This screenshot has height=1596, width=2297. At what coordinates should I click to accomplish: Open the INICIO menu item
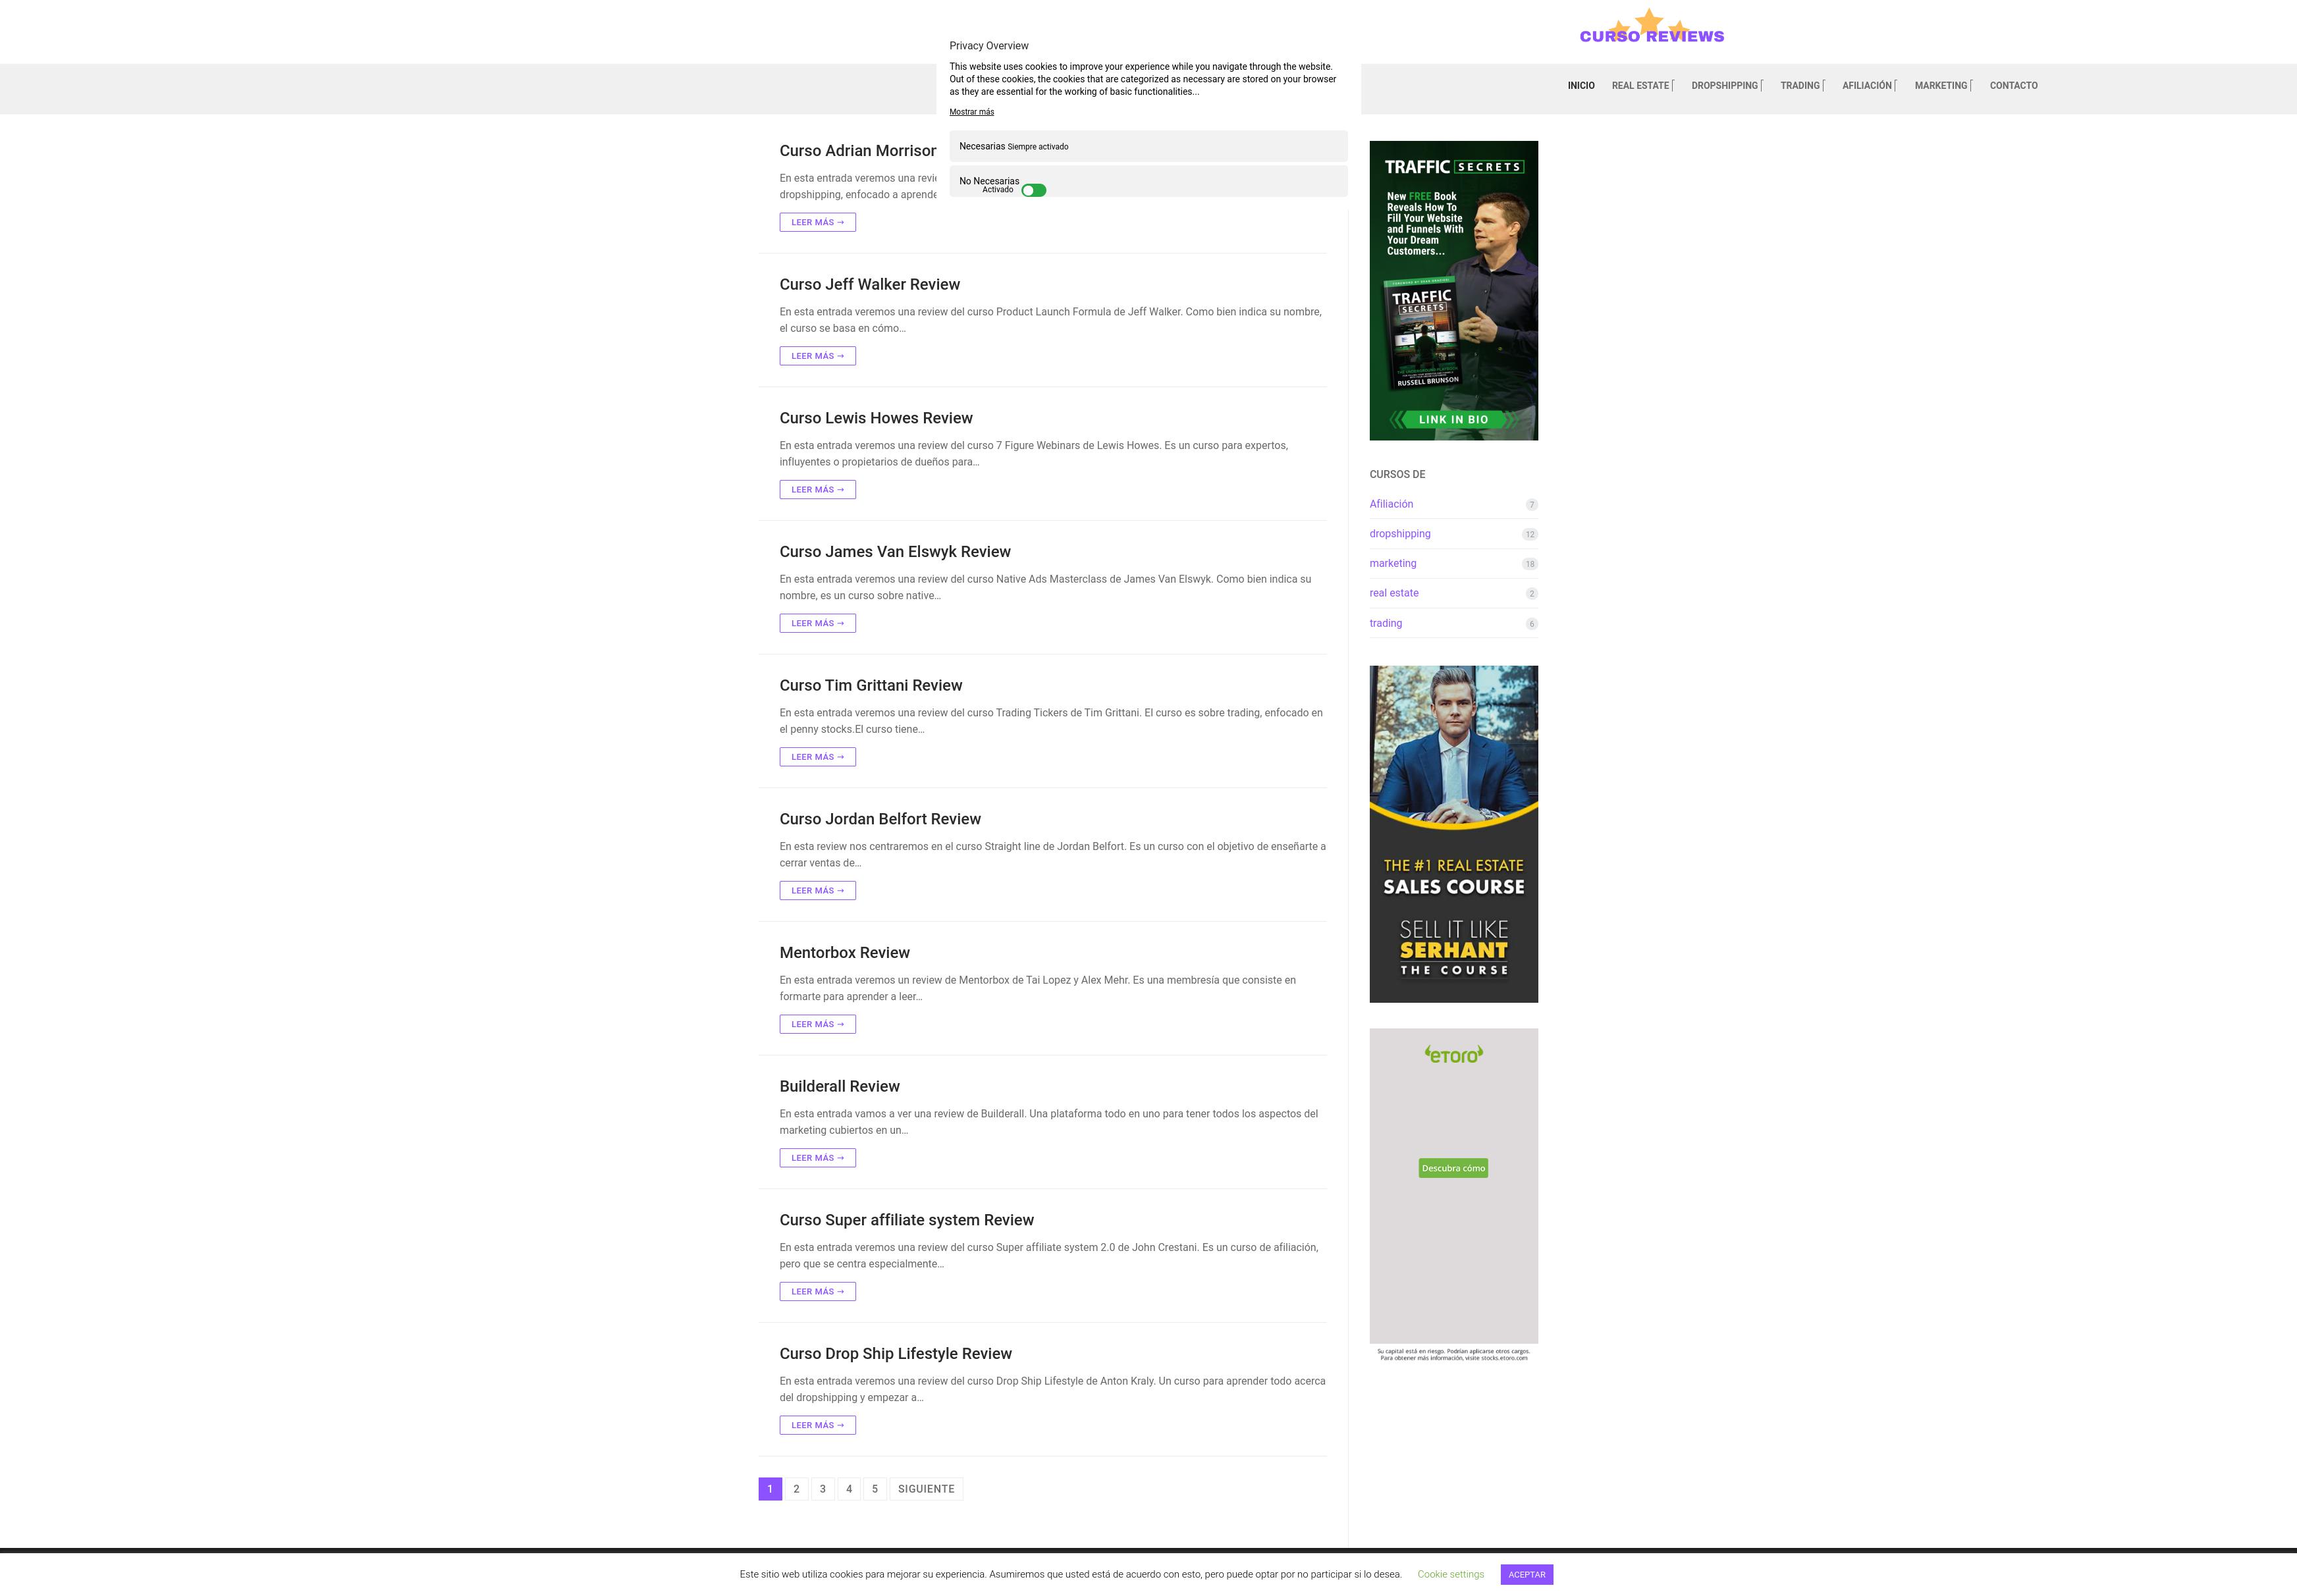pyautogui.click(x=1581, y=86)
